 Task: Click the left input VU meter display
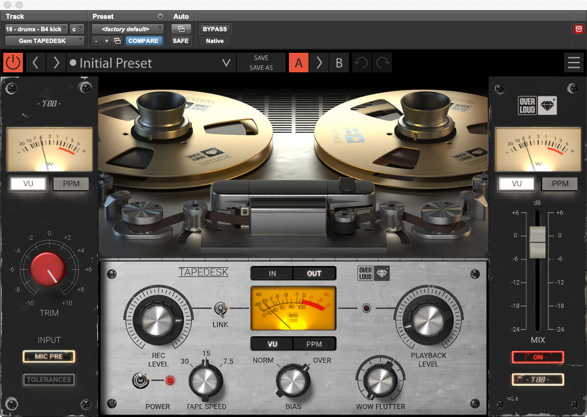point(50,149)
